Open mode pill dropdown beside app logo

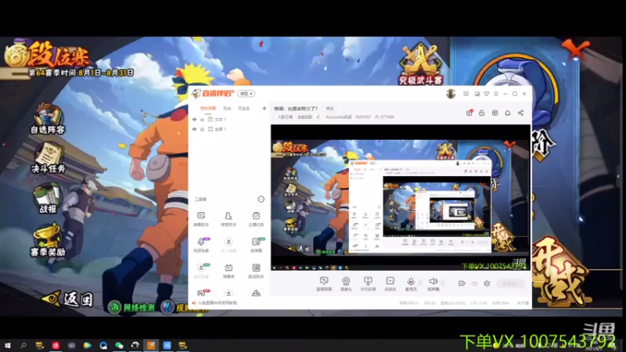point(246,93)
